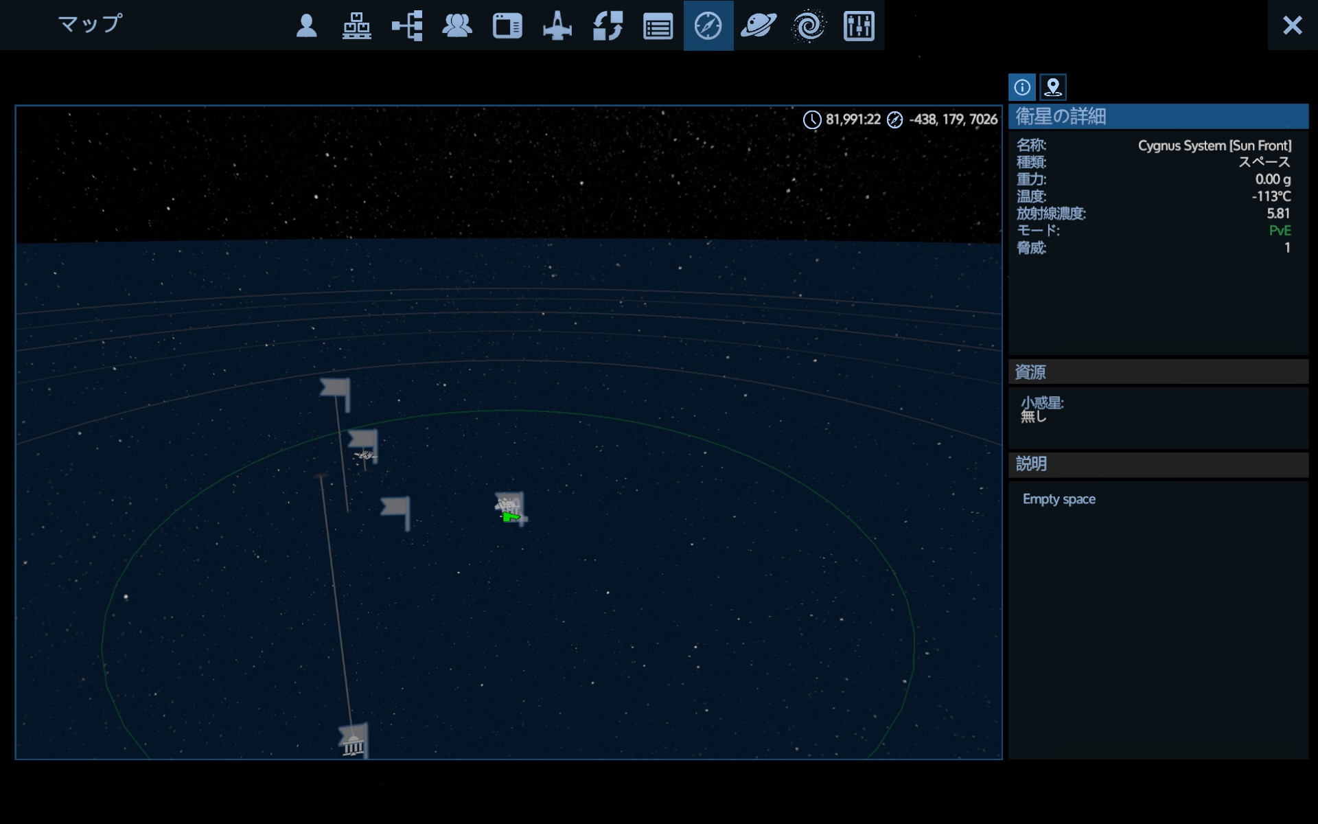Click the 資源 section header
The width and height of the screenshot is (1318, 824).
pos(1158,372)
